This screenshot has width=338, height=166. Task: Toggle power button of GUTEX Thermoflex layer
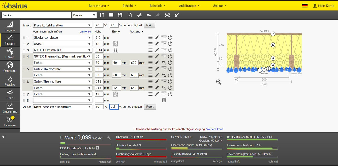pyautogui.click(x=170, y=56)
